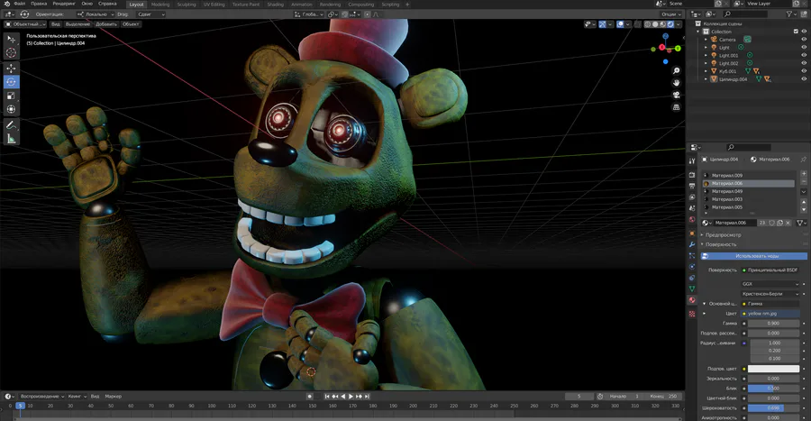Viewport: 811px width, 421px height.
Task: Switch to the Shading workspace tab
Action: point(275,5)
